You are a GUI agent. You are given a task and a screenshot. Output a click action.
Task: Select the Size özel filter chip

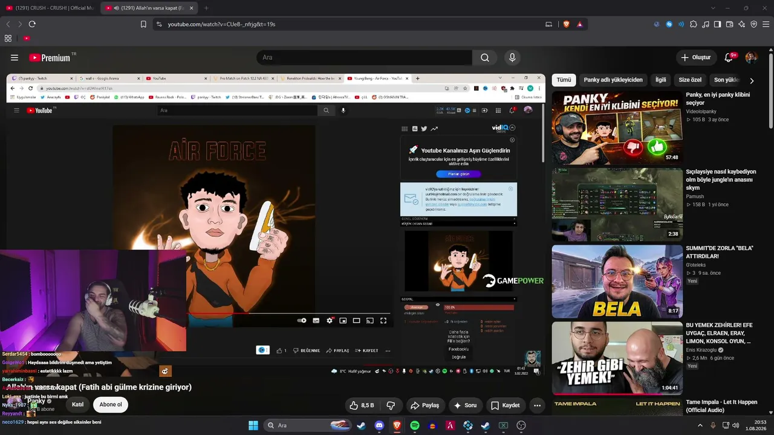690,80
